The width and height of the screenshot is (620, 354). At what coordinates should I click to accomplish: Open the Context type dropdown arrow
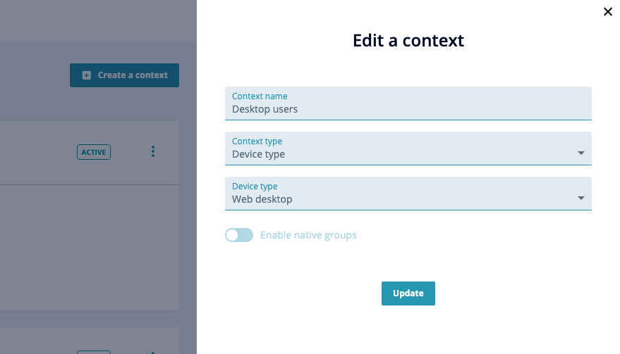[581, 153]
